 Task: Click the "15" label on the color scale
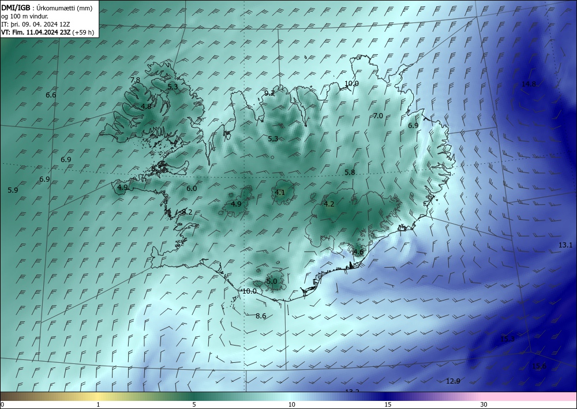tap(388, 404)
